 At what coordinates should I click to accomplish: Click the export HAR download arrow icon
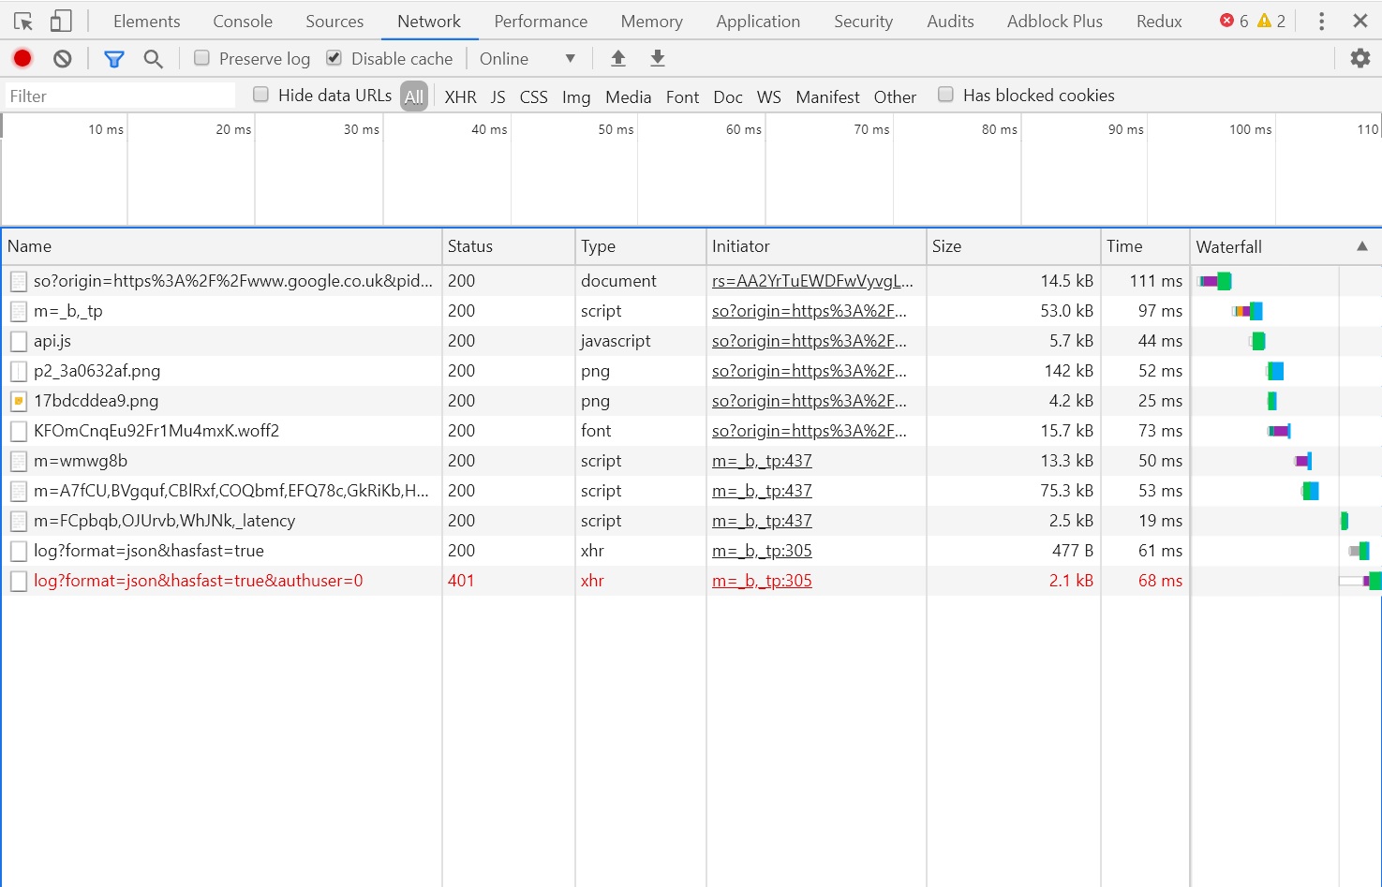point(658,59)
